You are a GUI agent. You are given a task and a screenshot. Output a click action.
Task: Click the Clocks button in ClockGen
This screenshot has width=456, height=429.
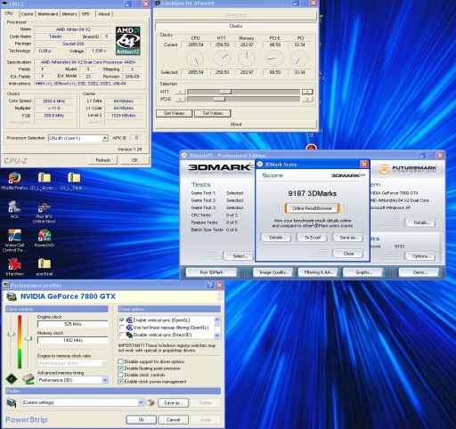click(x=236, y=26)
